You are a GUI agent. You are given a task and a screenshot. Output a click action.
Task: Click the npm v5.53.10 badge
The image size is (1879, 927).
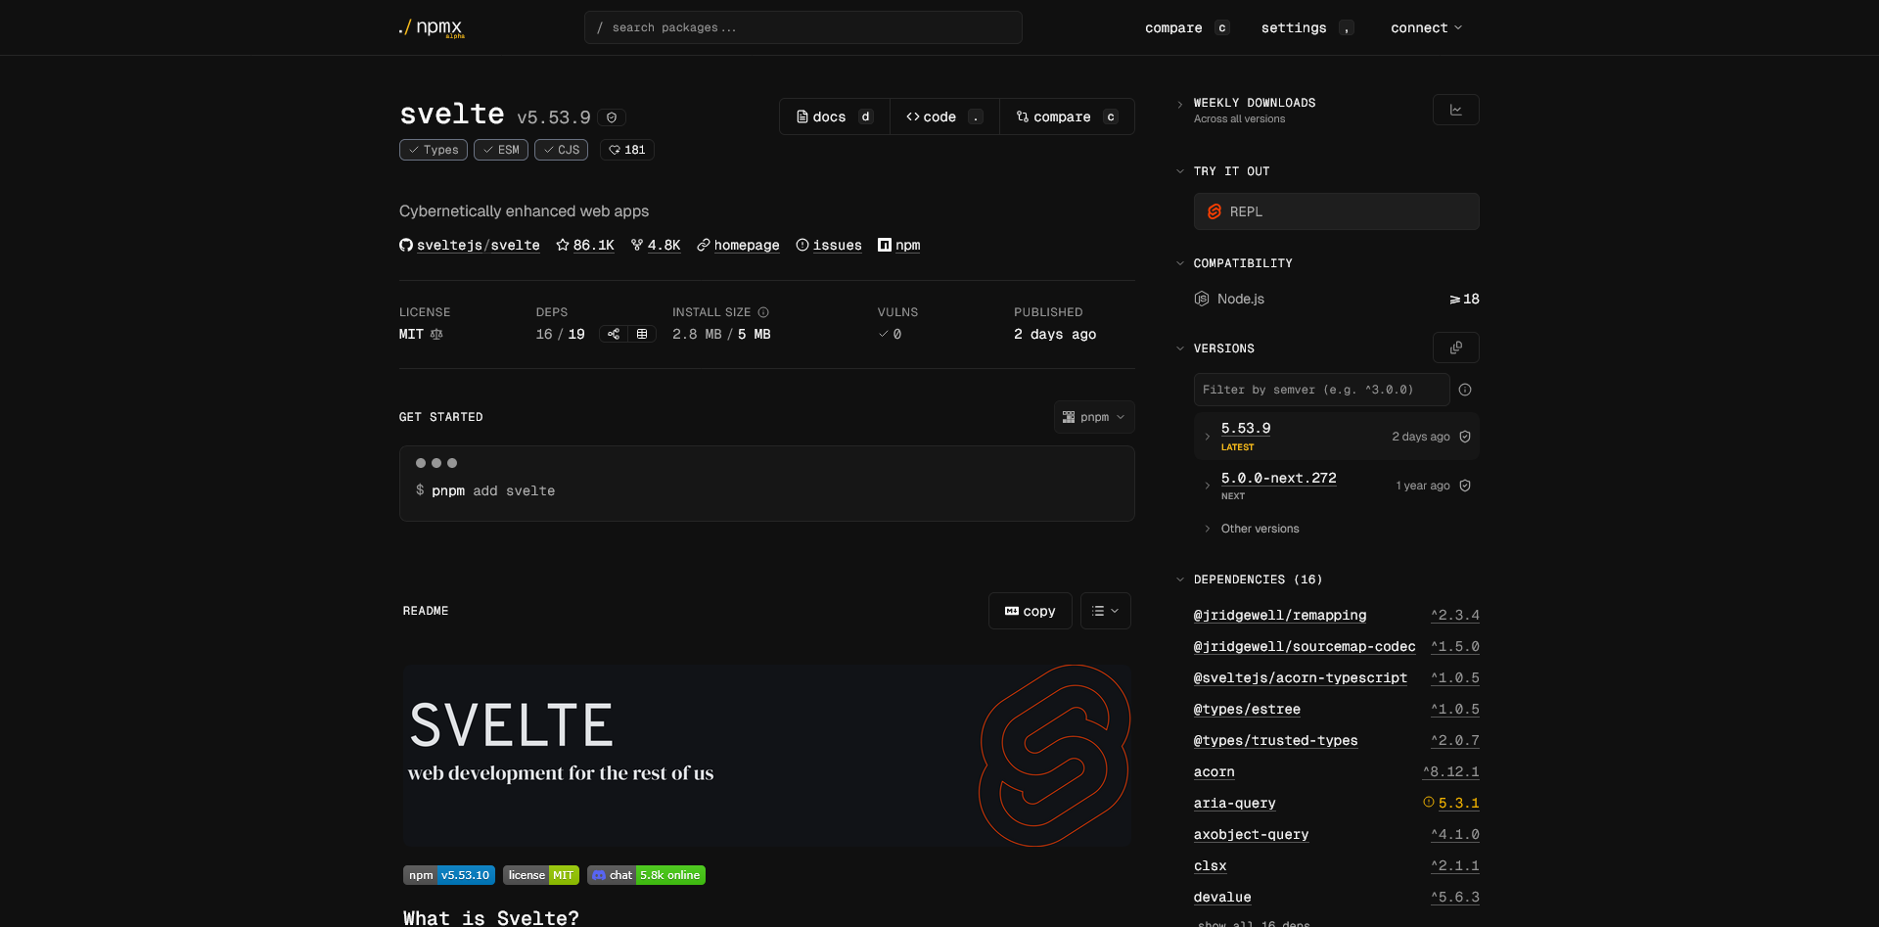449,875
